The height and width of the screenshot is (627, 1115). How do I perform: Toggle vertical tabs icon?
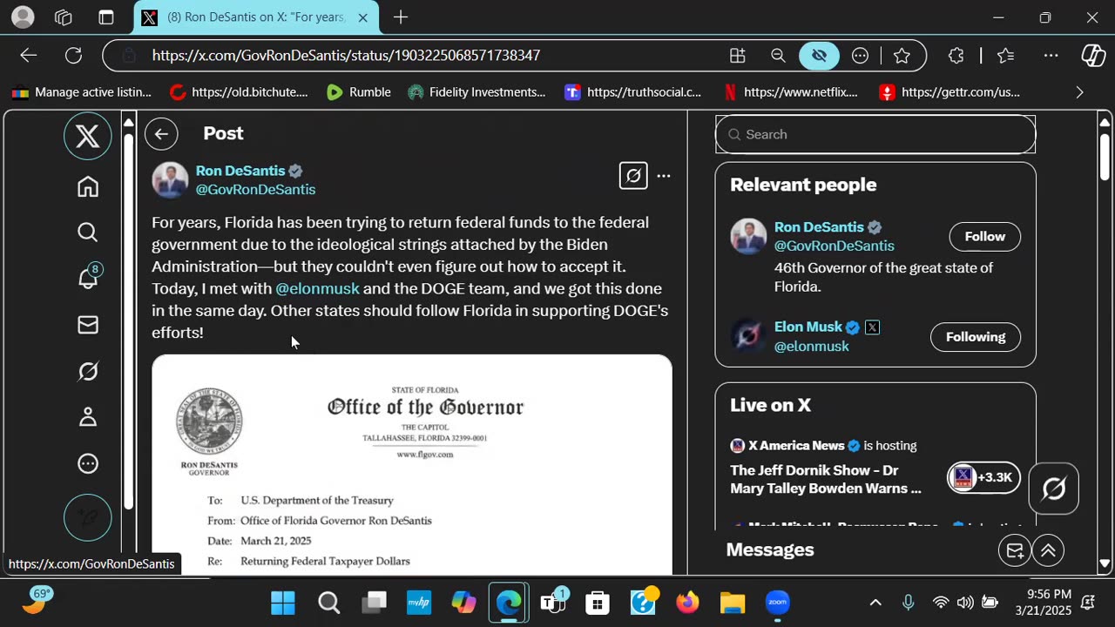click(x=106, y=17)
